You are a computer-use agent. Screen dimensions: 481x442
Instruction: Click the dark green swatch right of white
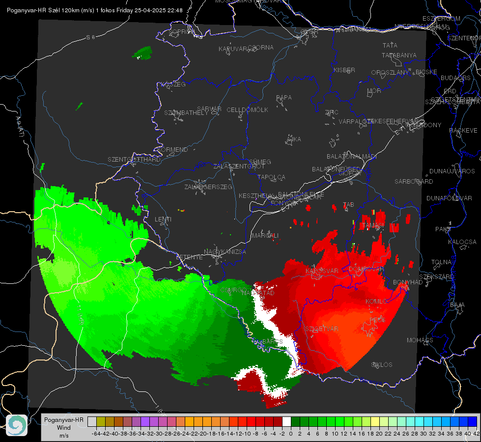295,421
